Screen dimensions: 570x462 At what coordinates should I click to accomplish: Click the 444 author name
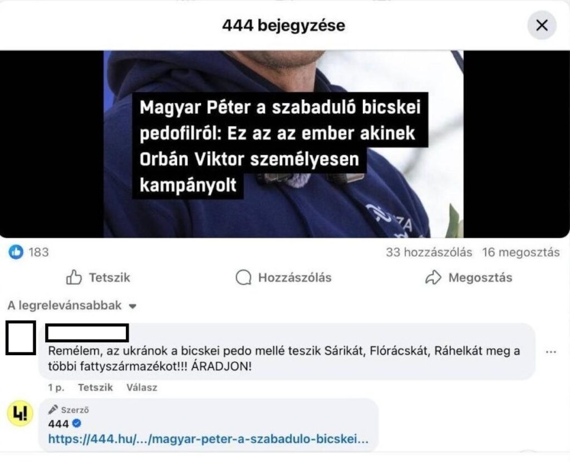click(58, 424)
